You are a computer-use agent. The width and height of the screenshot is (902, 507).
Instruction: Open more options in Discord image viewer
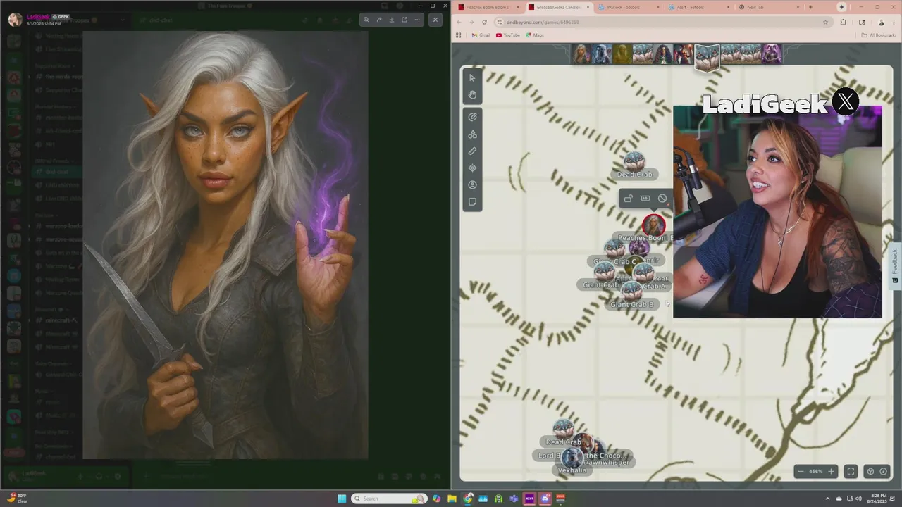(x=417, y=20)
